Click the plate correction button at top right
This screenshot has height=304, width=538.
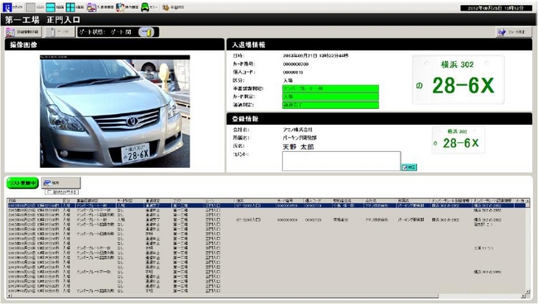click(x=513, y=32)
